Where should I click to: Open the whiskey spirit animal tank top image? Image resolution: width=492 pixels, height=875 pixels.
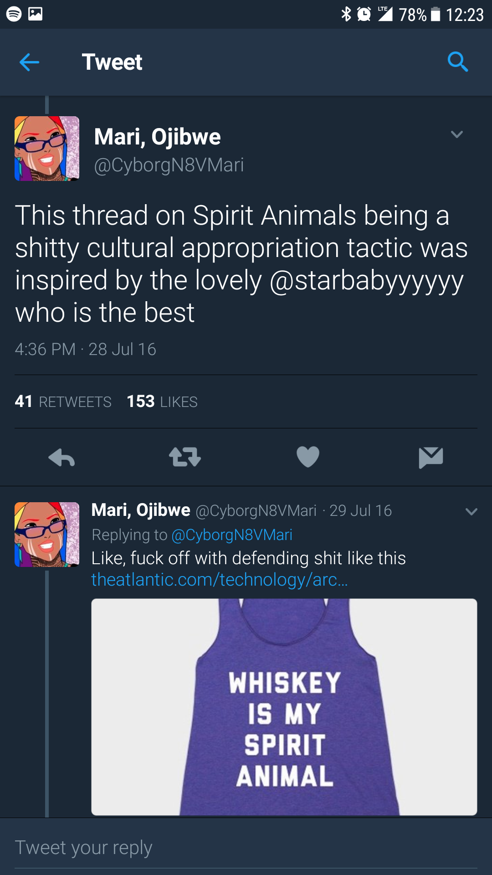[284, 706]
